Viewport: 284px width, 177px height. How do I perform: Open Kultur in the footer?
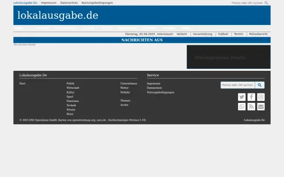pyautogui.click(x=70, y=93)
